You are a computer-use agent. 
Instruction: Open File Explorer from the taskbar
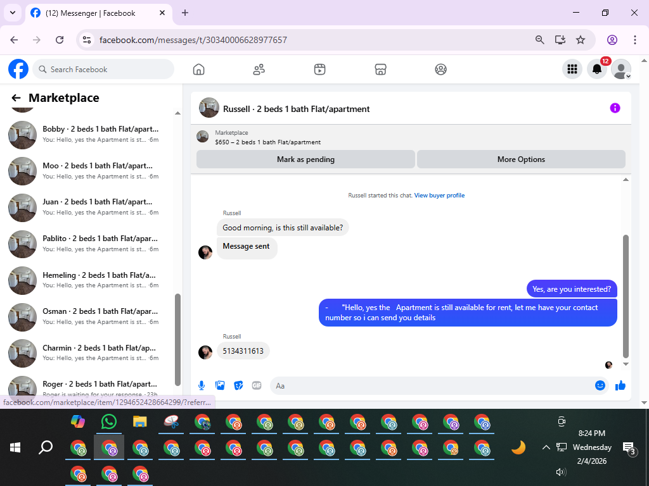coord(140,421)
